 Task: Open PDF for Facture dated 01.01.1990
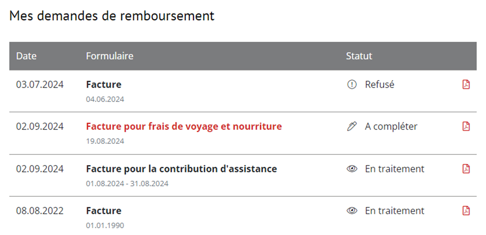[x=466, y=211]
